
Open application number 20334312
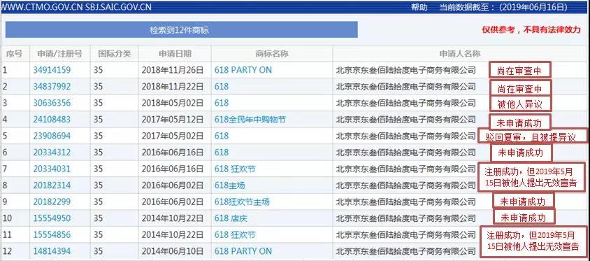(52, 153)
